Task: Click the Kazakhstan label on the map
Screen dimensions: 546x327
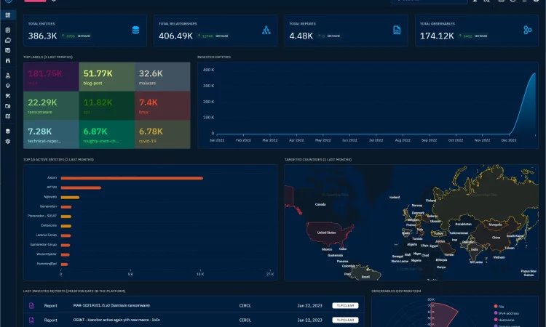Action: 464,224
